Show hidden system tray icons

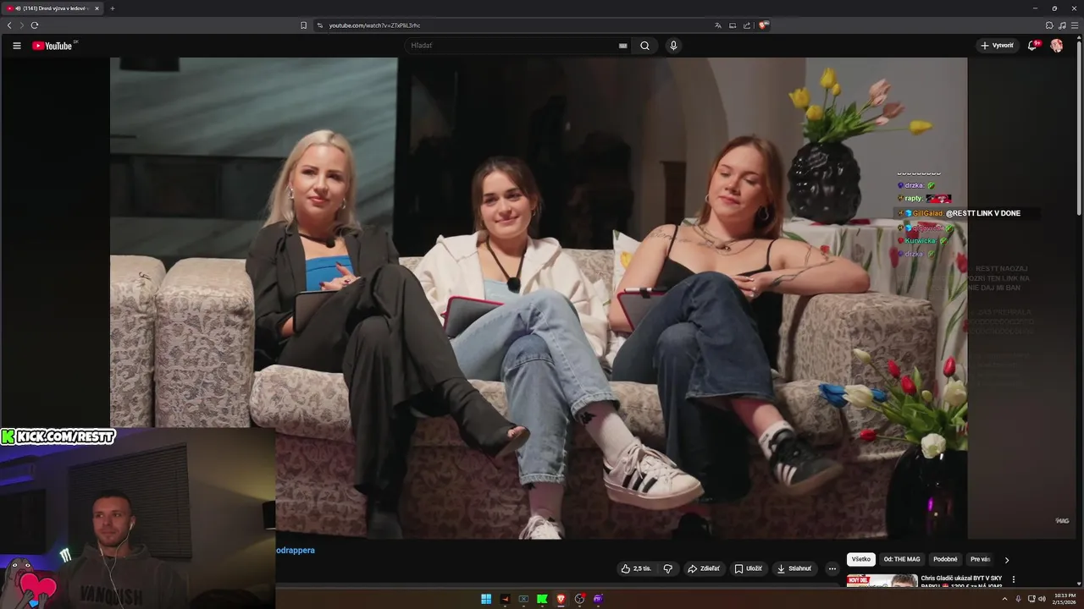[1004, 599]
